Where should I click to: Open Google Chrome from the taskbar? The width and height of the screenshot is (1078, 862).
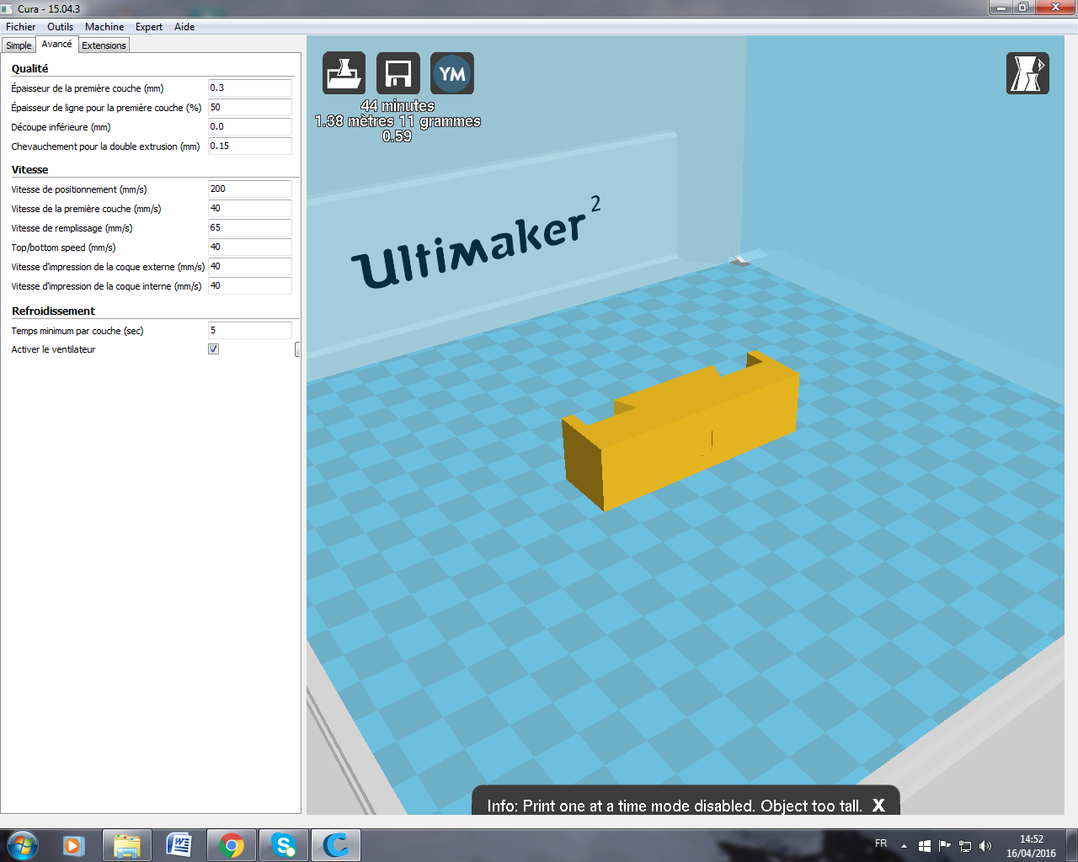[x=232, y=845]
